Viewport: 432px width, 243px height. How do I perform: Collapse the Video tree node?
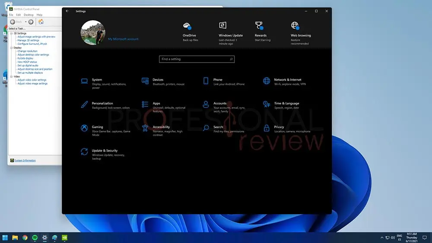coord(12,76)
